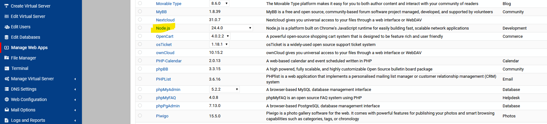
Task: Select the Nextcloud radio button
Action: click(140, 20)
